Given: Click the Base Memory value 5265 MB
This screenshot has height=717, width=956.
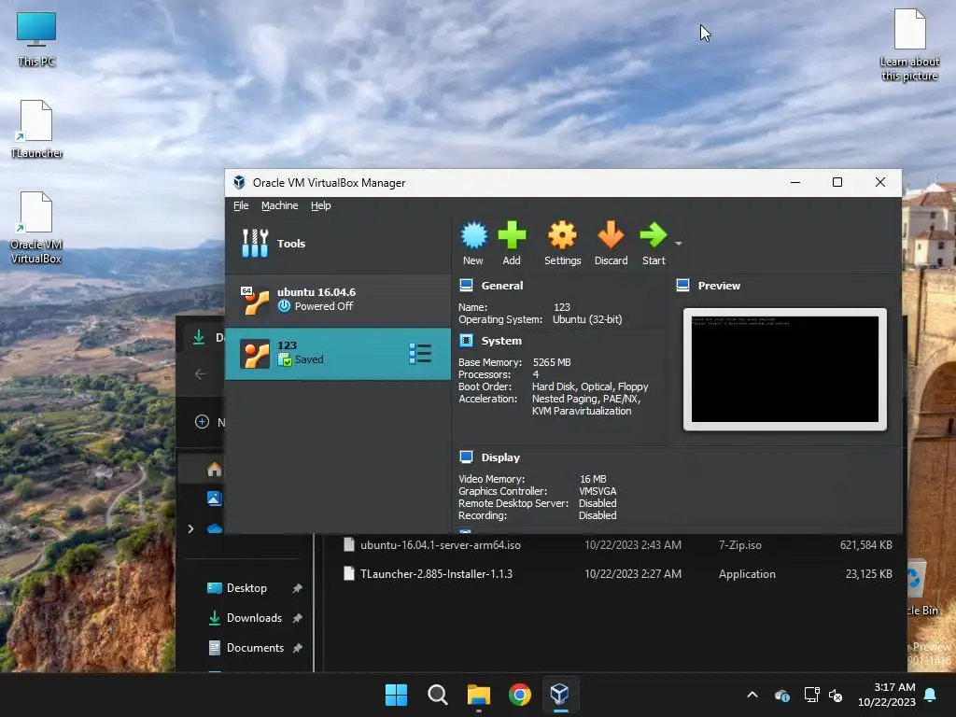Looking at the screenshot, I should (x=552, y=362).
